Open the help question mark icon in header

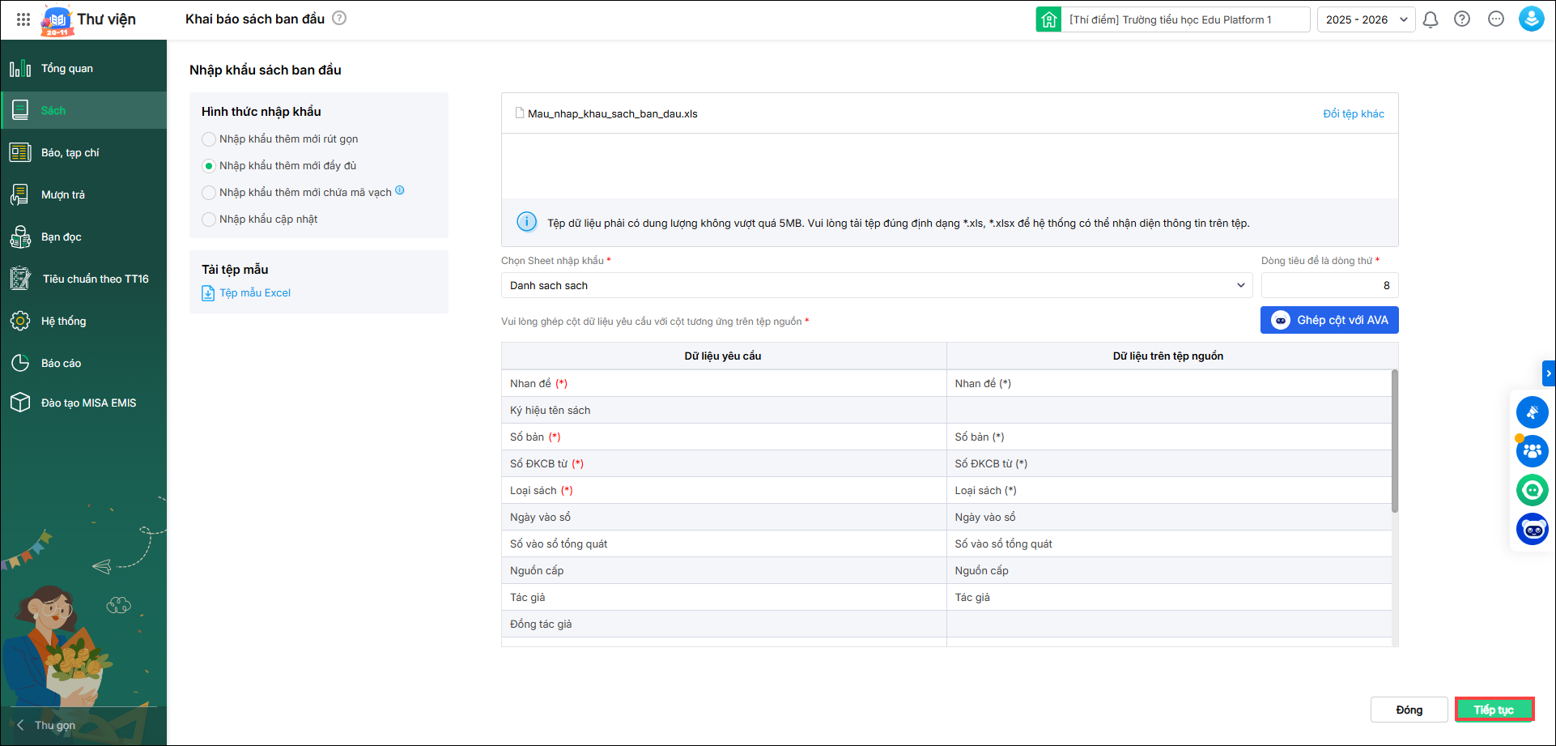point(1462,19)
